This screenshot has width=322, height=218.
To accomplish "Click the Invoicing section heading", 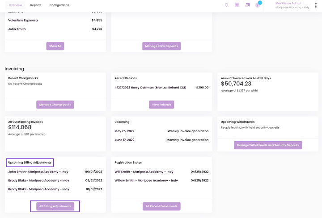I will pyautogui.click(x=14, y=69).
